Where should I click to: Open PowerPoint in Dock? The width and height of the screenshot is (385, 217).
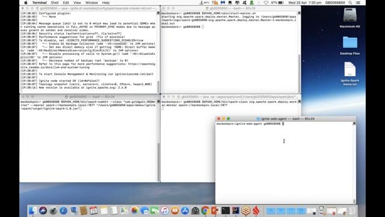click(x=215, y=210)
